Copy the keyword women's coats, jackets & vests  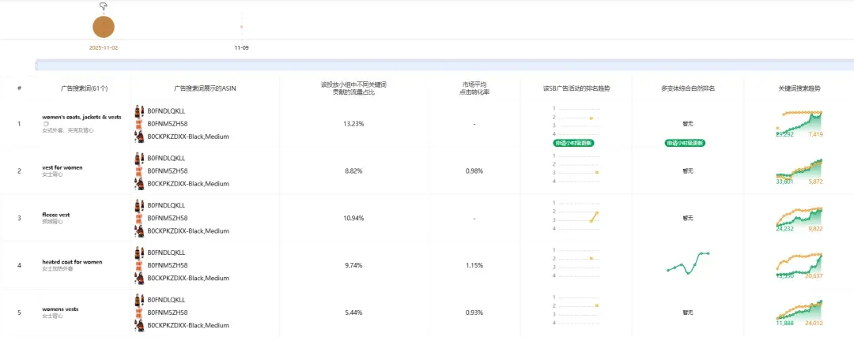45,124
